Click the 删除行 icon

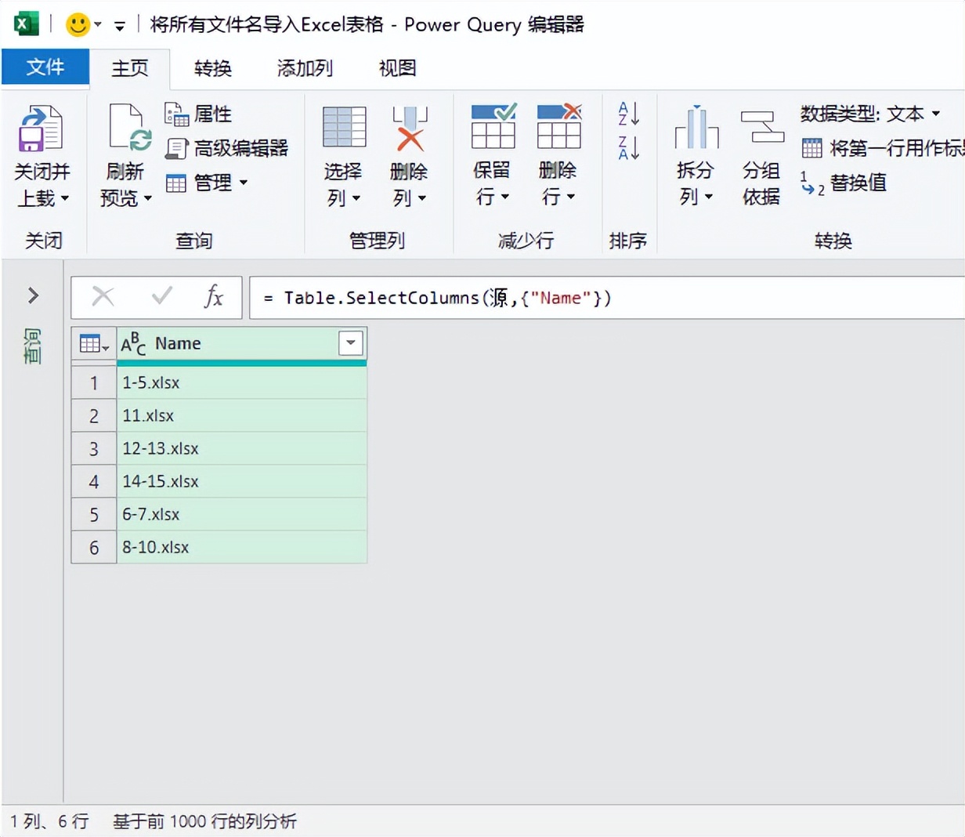click(x=559, y=125)
